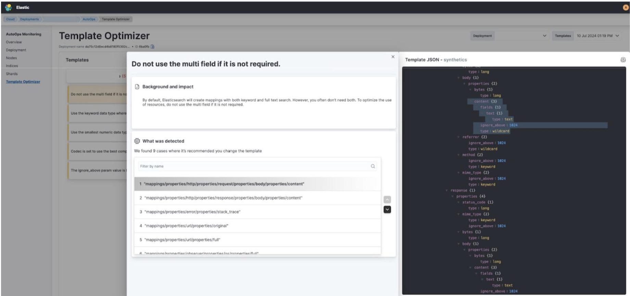Open Shards in the AutoOps sidebar
Screen dimensions: 630x296
click(x=12, y=74)
